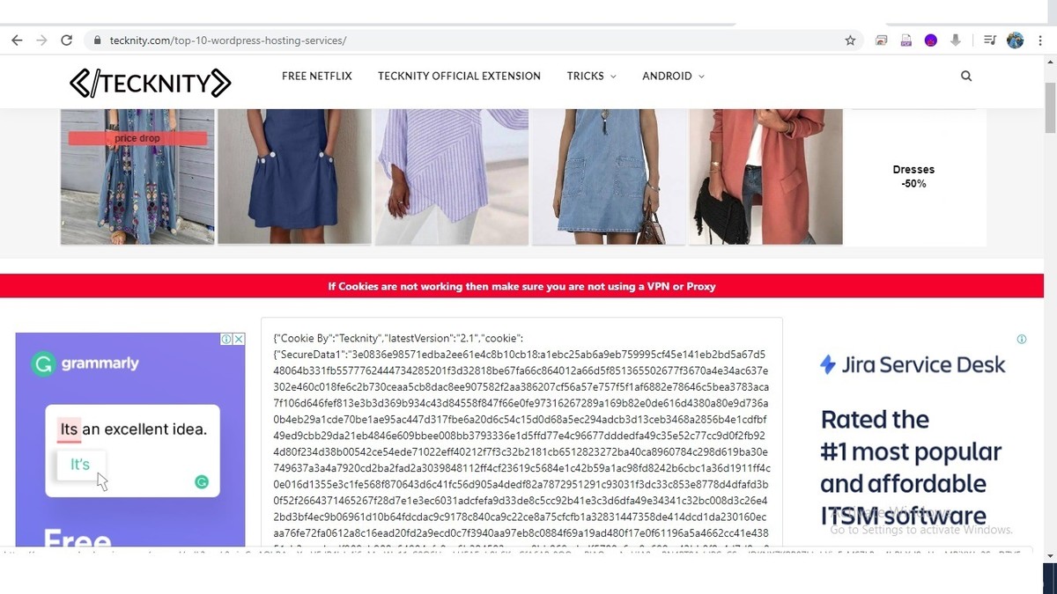Open the media control playlist icon
This screenshot has width=1057, height=594.
pyautogui.click(x=990, y=40)
